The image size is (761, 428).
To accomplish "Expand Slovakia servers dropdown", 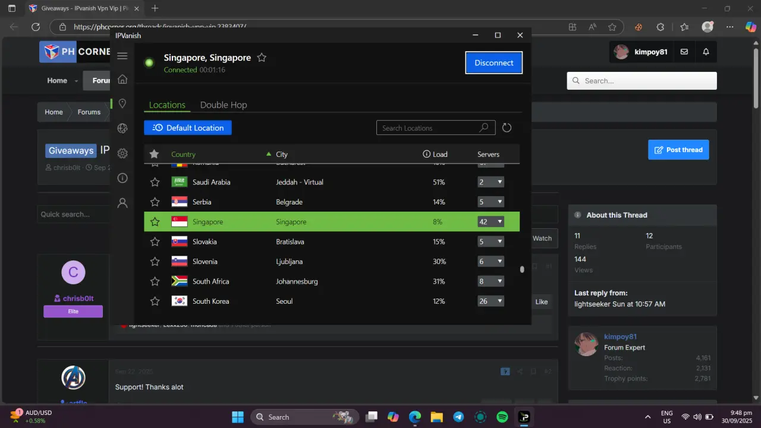I will point(490,242).
